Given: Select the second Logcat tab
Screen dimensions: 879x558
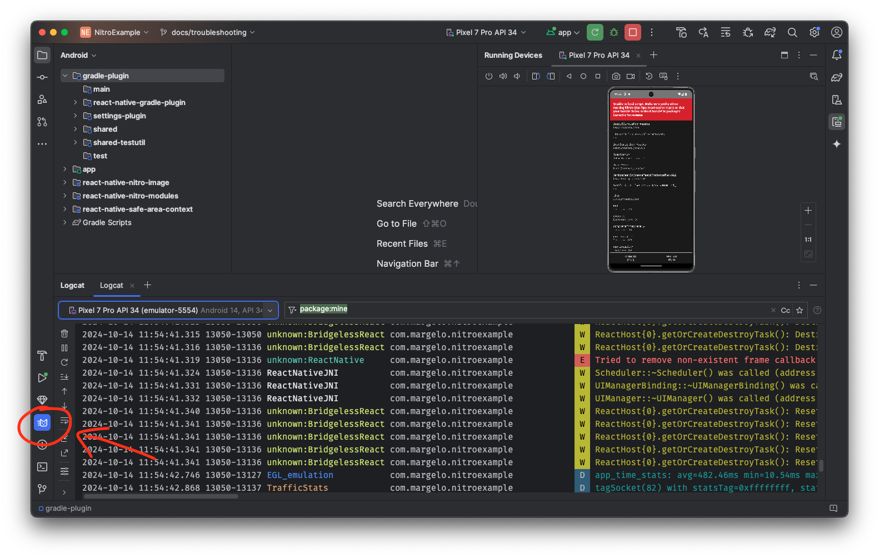Looking at the screenshot, I should (x=112, y=285).
